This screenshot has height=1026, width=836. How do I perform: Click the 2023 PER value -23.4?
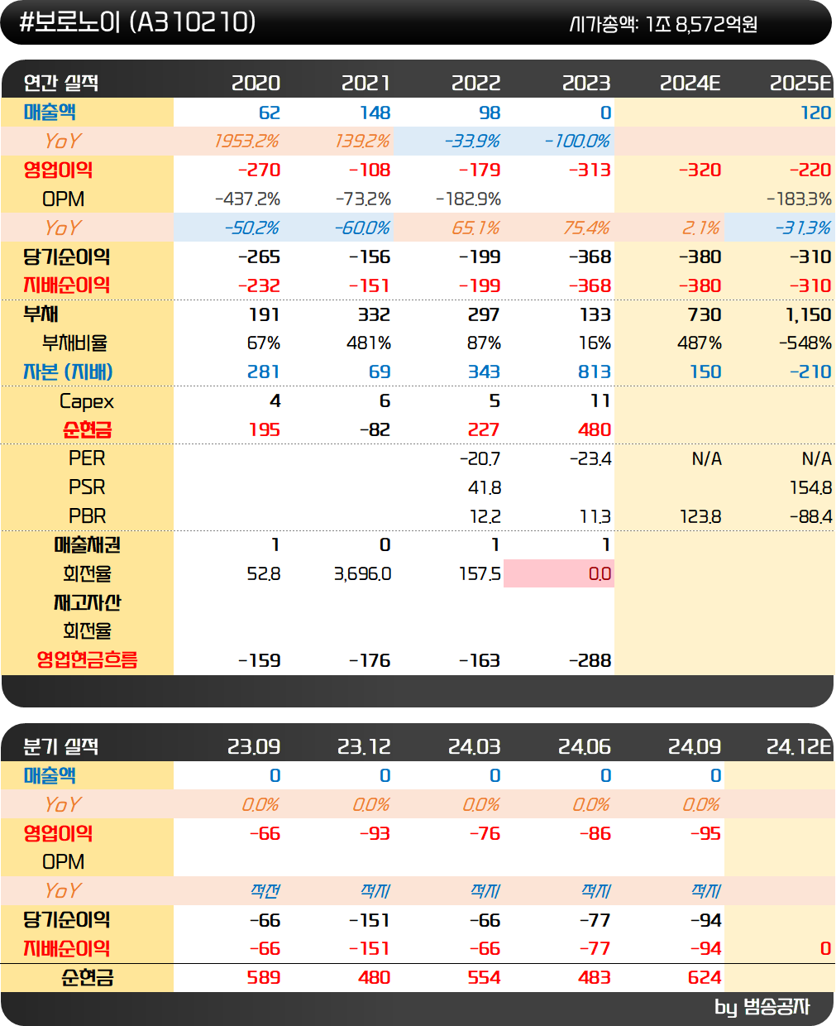[590, 458]
